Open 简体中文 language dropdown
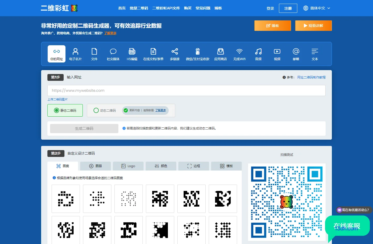 pos(317,8)
